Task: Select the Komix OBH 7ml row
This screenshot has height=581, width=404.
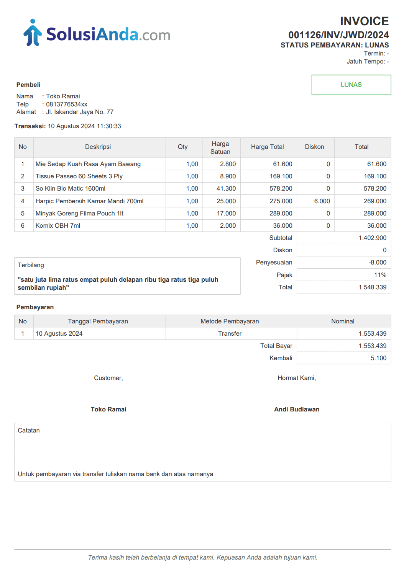Action: (58, 226)
